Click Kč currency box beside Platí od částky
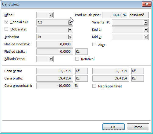This screenshot has height=134, width=153. coord(81,51)
